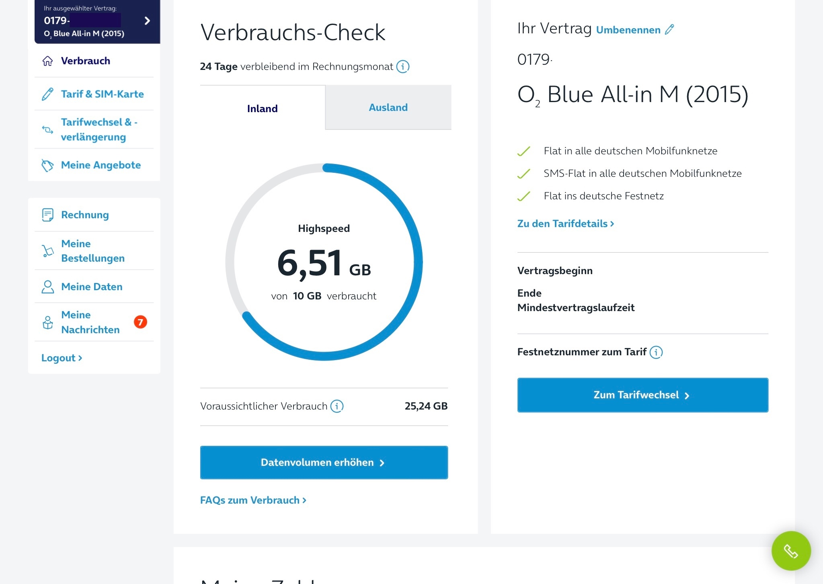
Task: Click the pencil icon beside Tarif & SIM-Karte
Action: coord(47,94)
